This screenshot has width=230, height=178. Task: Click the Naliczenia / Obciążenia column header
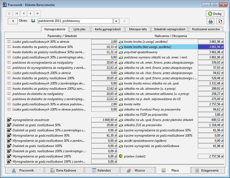click(171, 36)
